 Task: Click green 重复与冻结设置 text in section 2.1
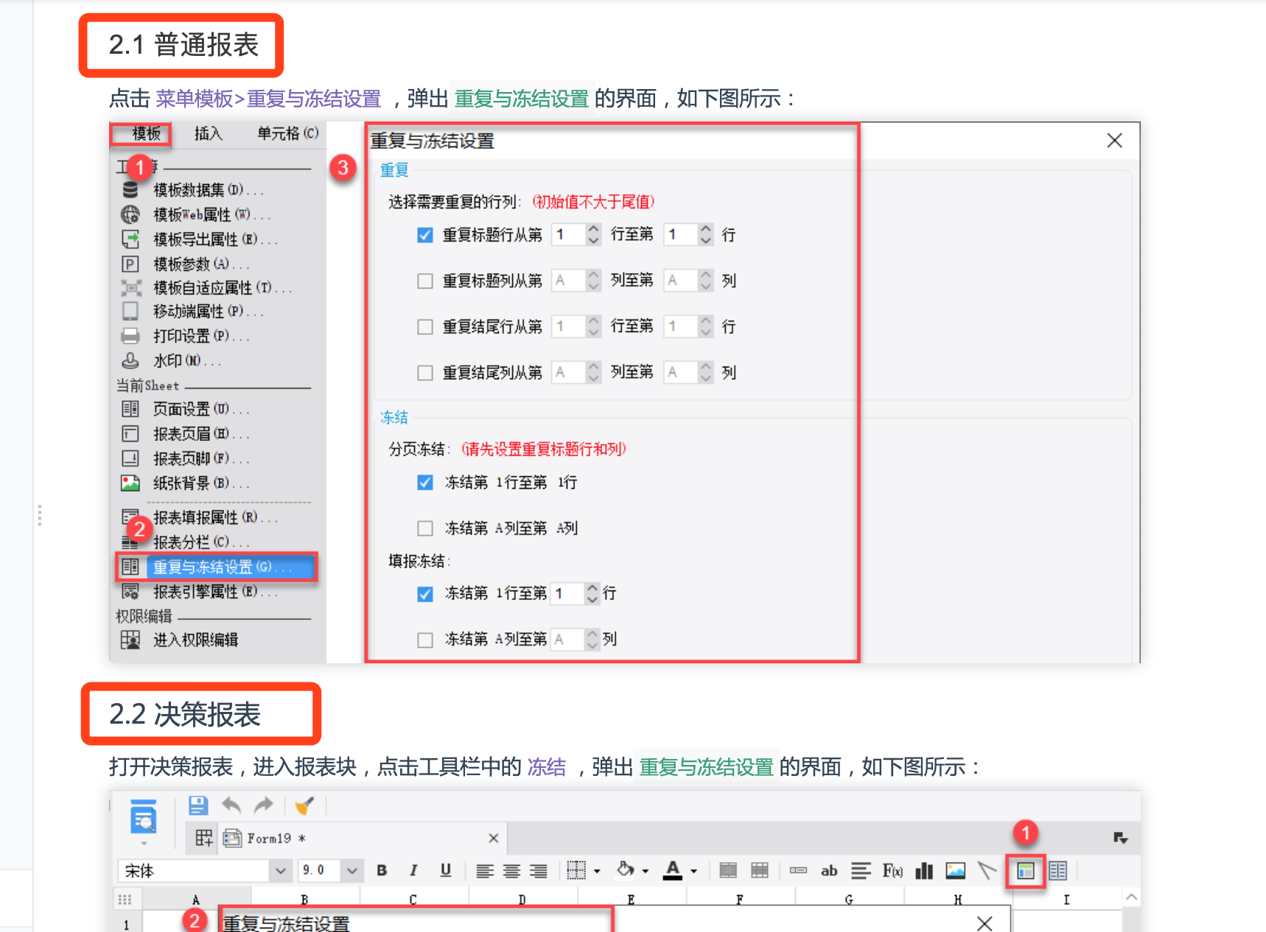click(x=521, y=99)
